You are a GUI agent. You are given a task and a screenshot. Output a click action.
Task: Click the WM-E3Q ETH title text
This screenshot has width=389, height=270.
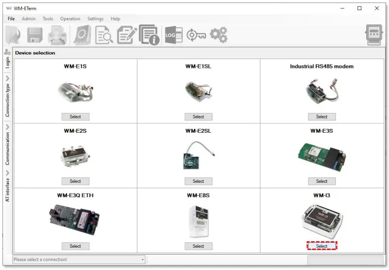pyautogui.click(x=75, y=195)
